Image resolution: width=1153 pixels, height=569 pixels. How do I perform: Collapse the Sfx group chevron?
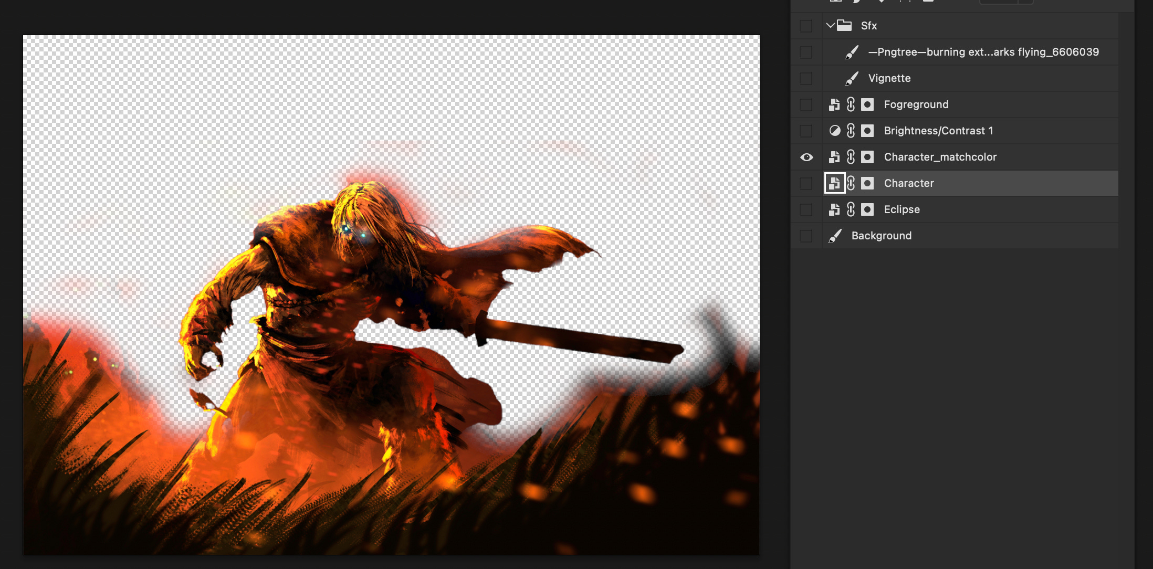pos(830,25)
